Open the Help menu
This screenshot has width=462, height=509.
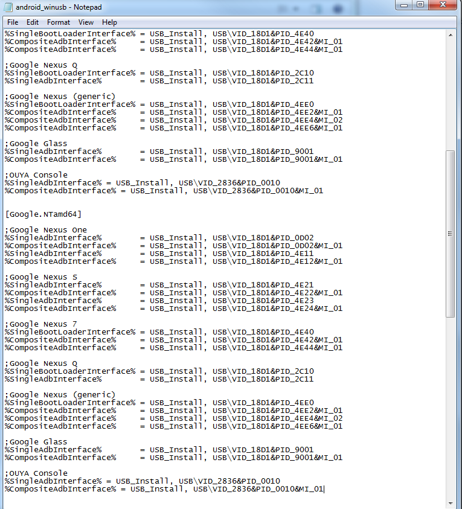109,22
